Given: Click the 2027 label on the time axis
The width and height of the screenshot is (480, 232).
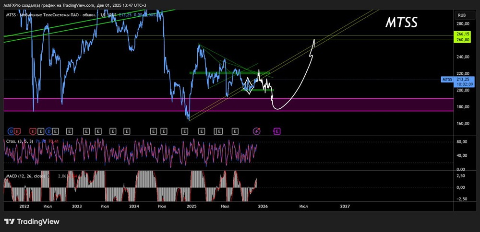Looking at the screenshot, I should pyautogui.click(x=345, y=206).
